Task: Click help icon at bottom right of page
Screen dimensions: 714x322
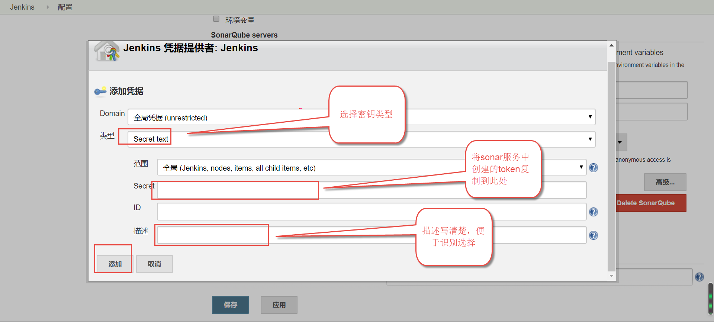Action: point(699,277)
